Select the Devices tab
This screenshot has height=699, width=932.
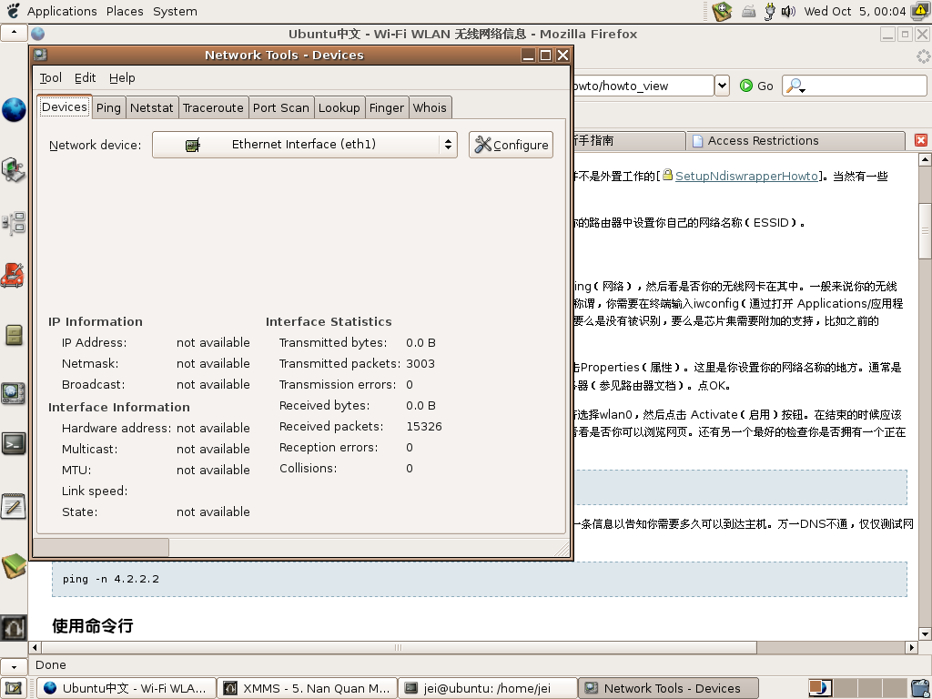coord(65,106)
